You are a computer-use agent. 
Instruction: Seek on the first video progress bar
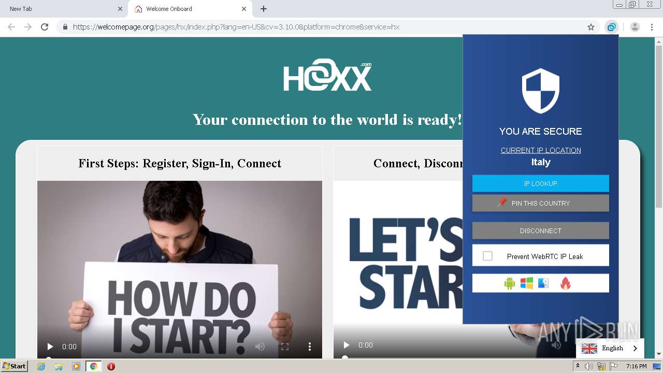[179, 357]
